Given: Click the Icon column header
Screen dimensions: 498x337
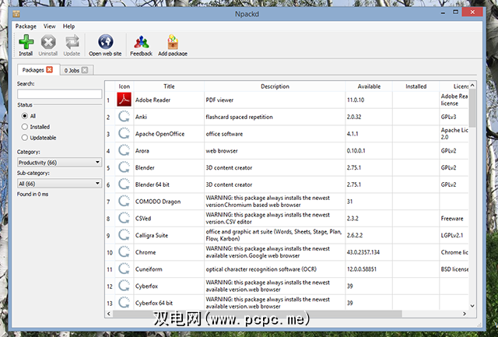Looking at the screenshot, I should (x=124, y=86).
